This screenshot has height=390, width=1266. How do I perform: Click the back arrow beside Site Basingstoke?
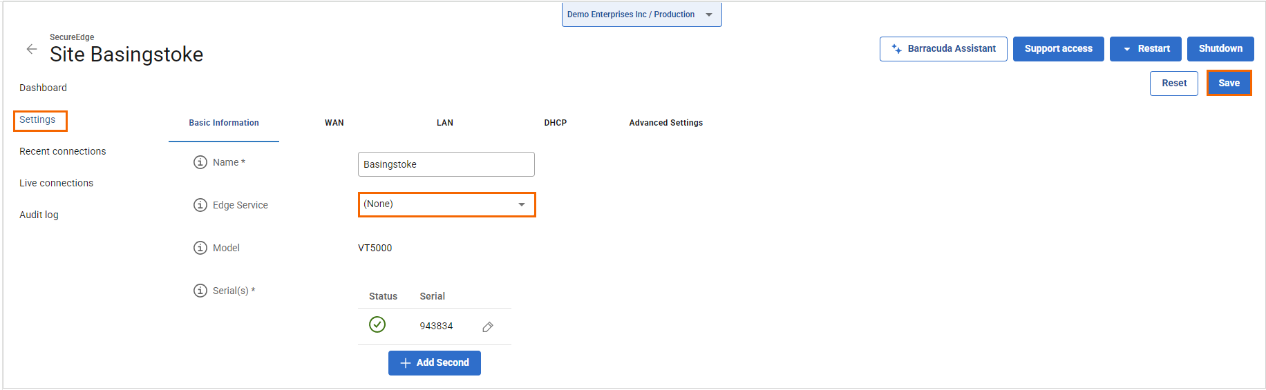pyautogui.click(x=32, y=49)
